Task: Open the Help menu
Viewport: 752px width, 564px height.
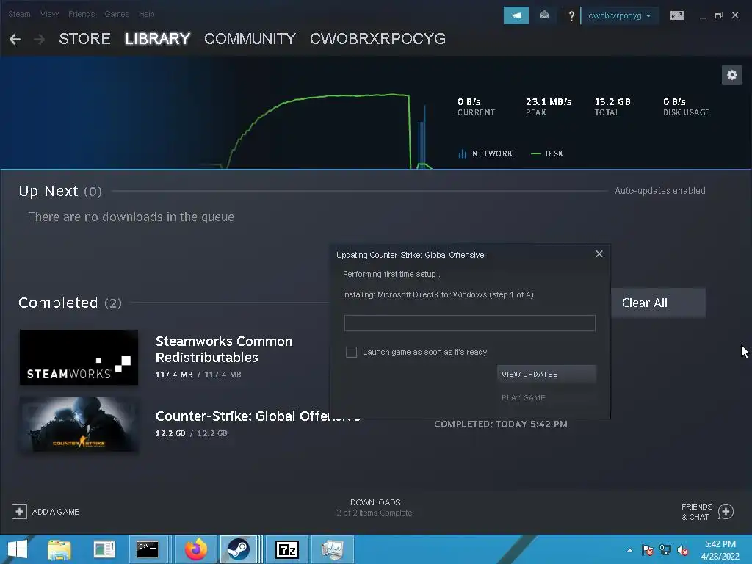Action: pyautogui.click(x=147, y=14)
